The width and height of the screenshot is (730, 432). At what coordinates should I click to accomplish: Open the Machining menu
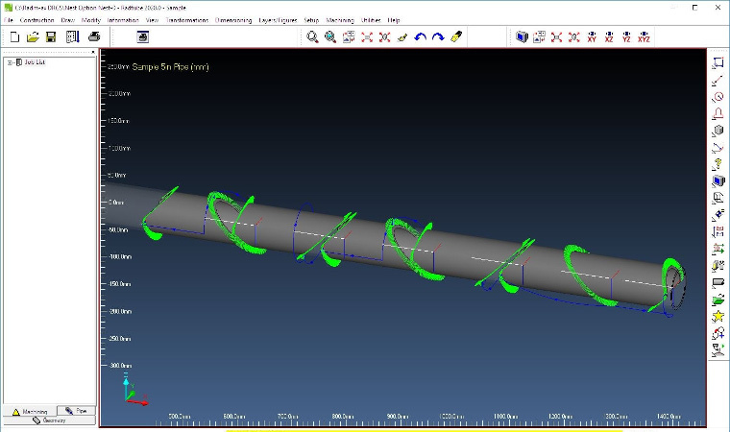point(340,19)
